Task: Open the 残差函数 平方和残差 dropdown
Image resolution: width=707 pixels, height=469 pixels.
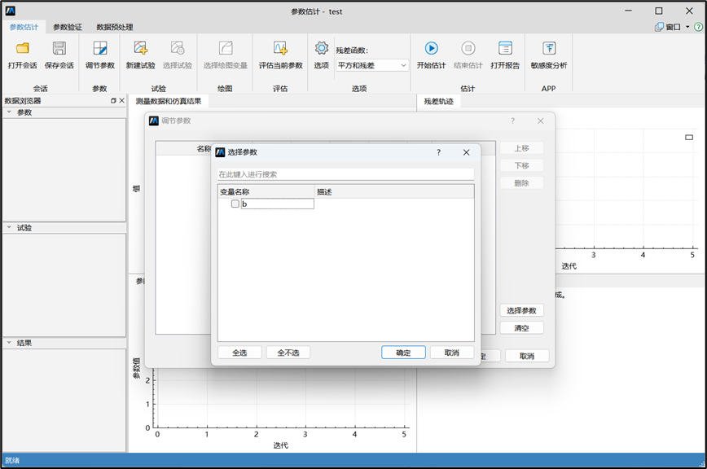Action: [372, 65]
